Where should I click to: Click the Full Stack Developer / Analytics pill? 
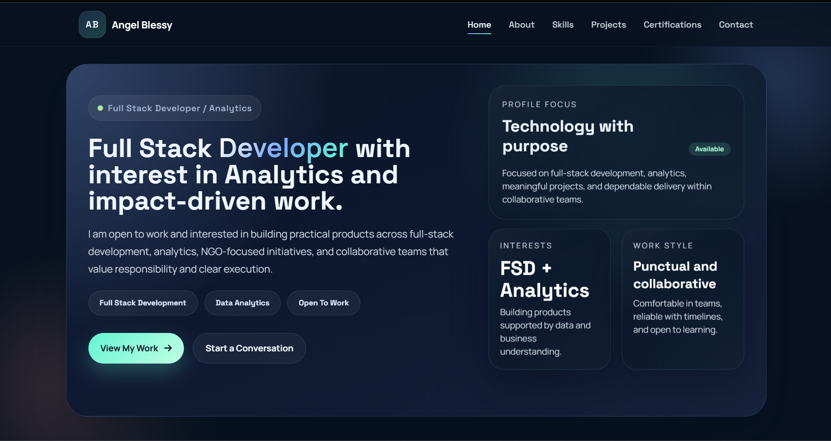coord(174,108)
